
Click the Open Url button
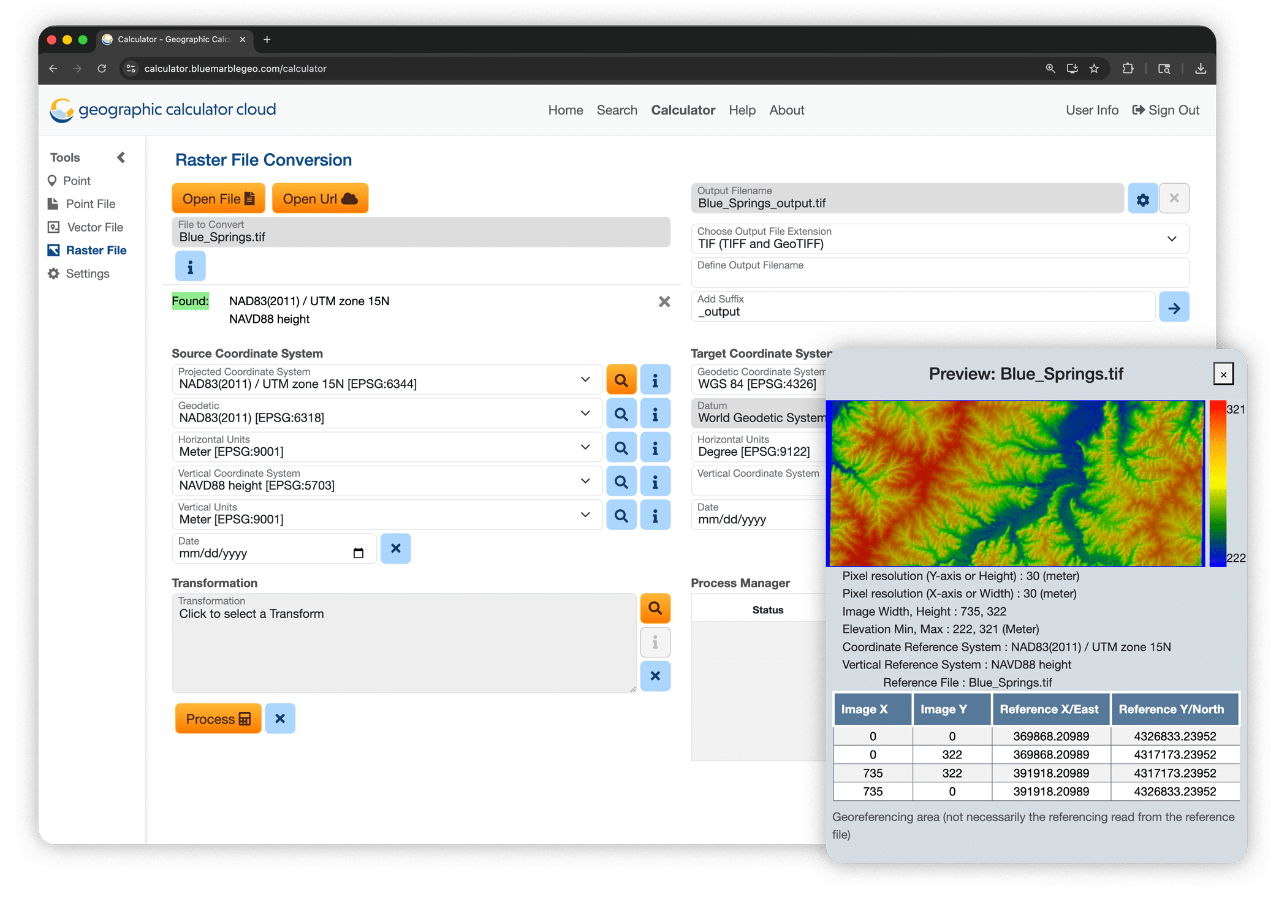[319, 198]
